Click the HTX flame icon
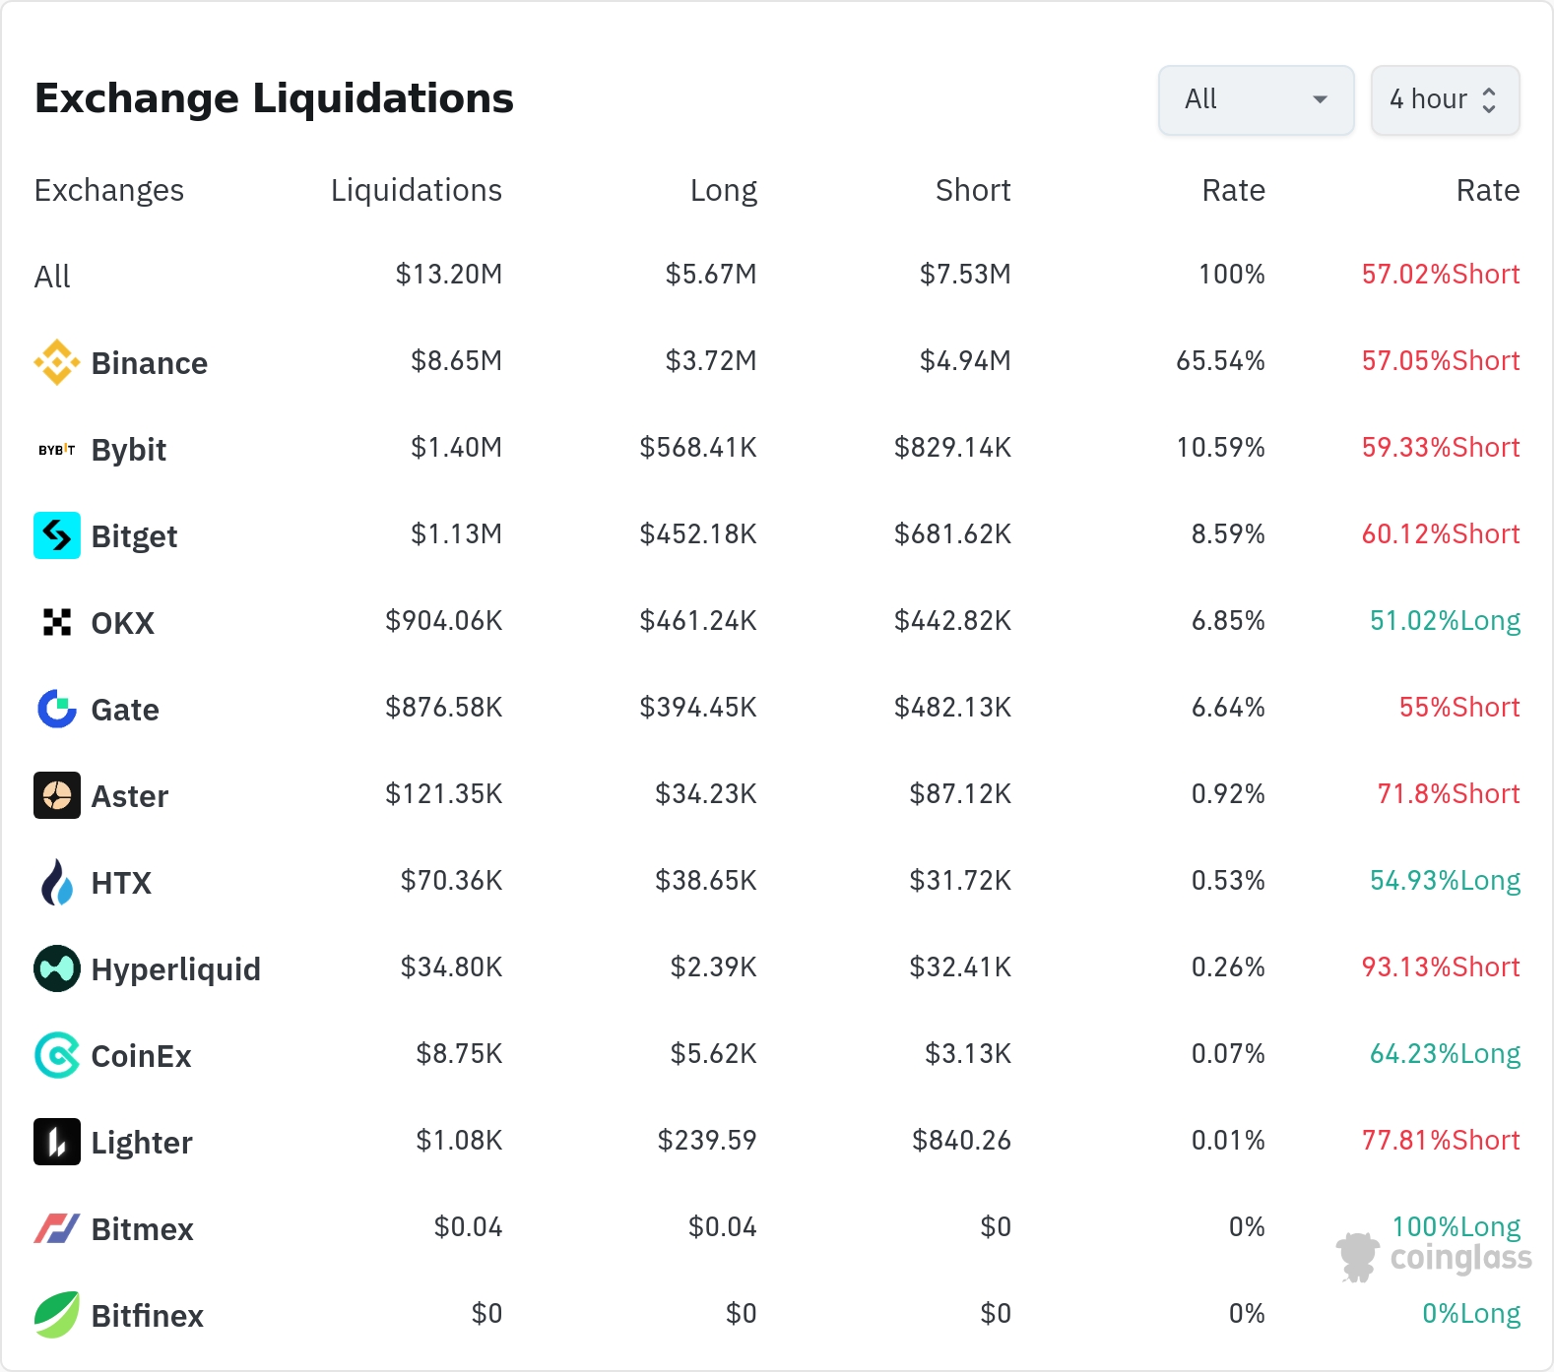This screenshot has height=1372, width=1554. [x=57, y=882]
